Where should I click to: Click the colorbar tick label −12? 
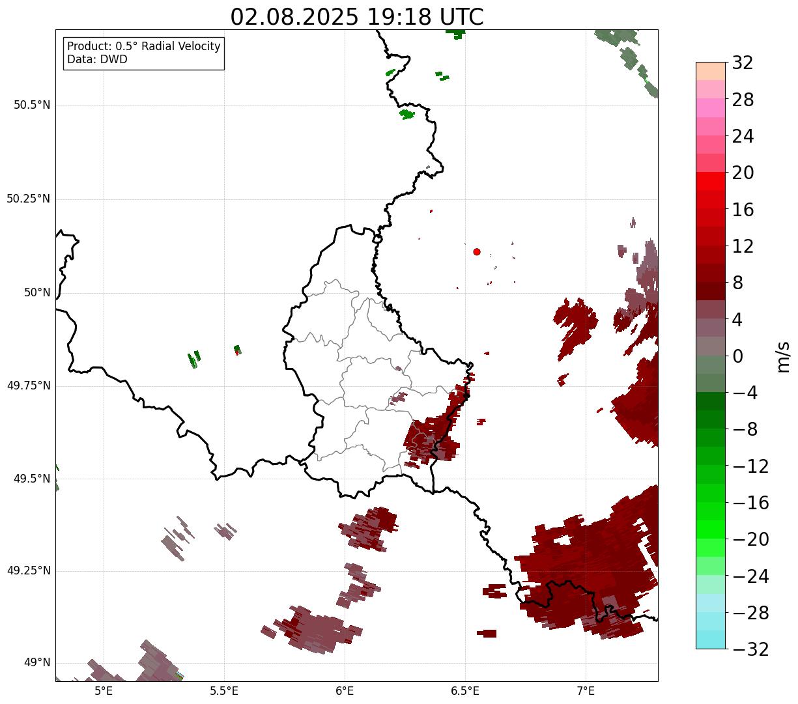pyautogui.click(x=750, y=466)
